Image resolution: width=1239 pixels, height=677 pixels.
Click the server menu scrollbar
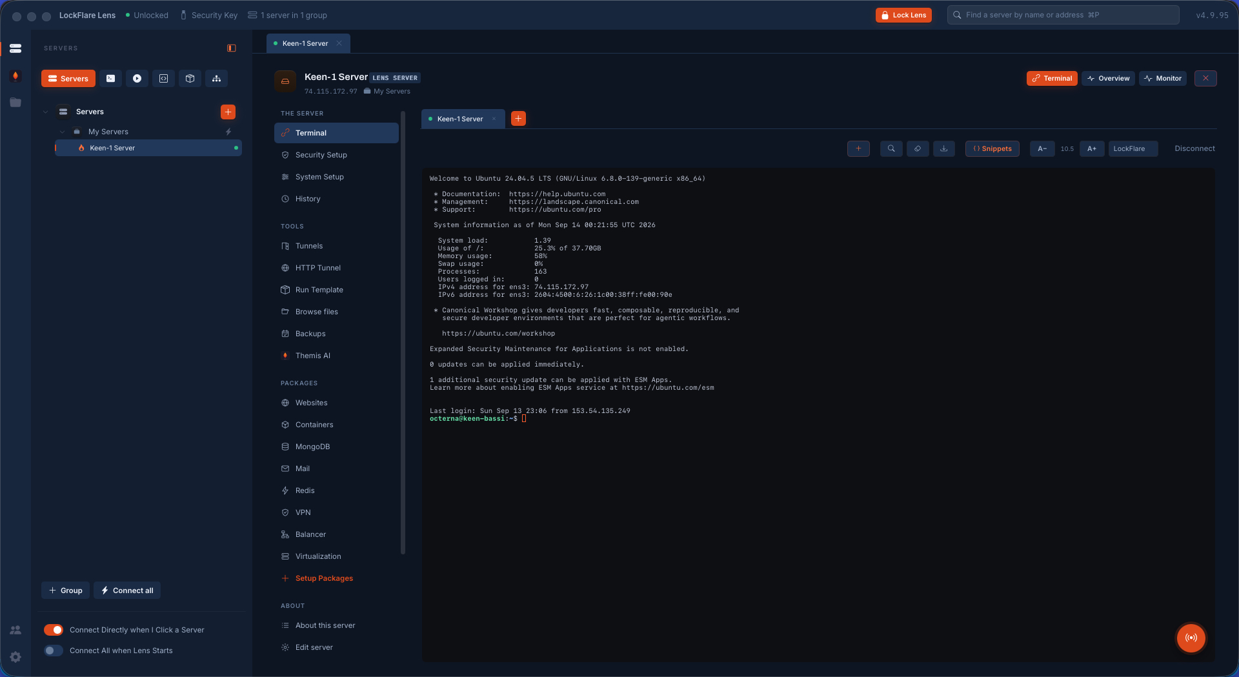point(403,332)
